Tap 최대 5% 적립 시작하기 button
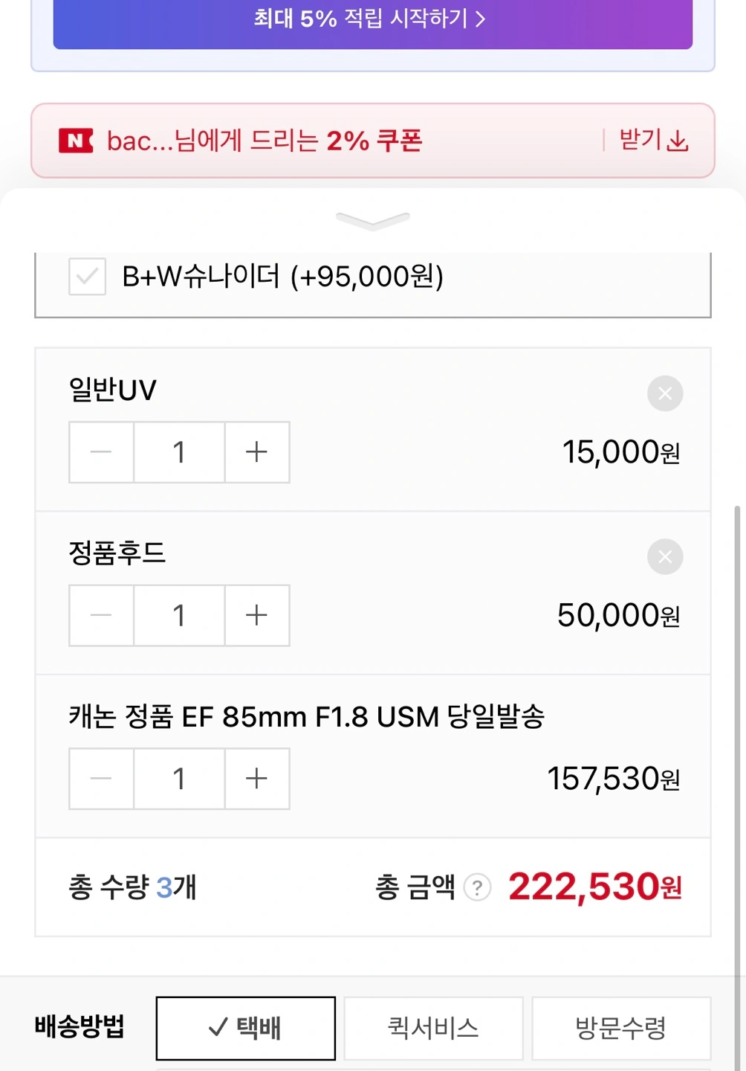The image size is (746, 1071). (x=372, y=19)
